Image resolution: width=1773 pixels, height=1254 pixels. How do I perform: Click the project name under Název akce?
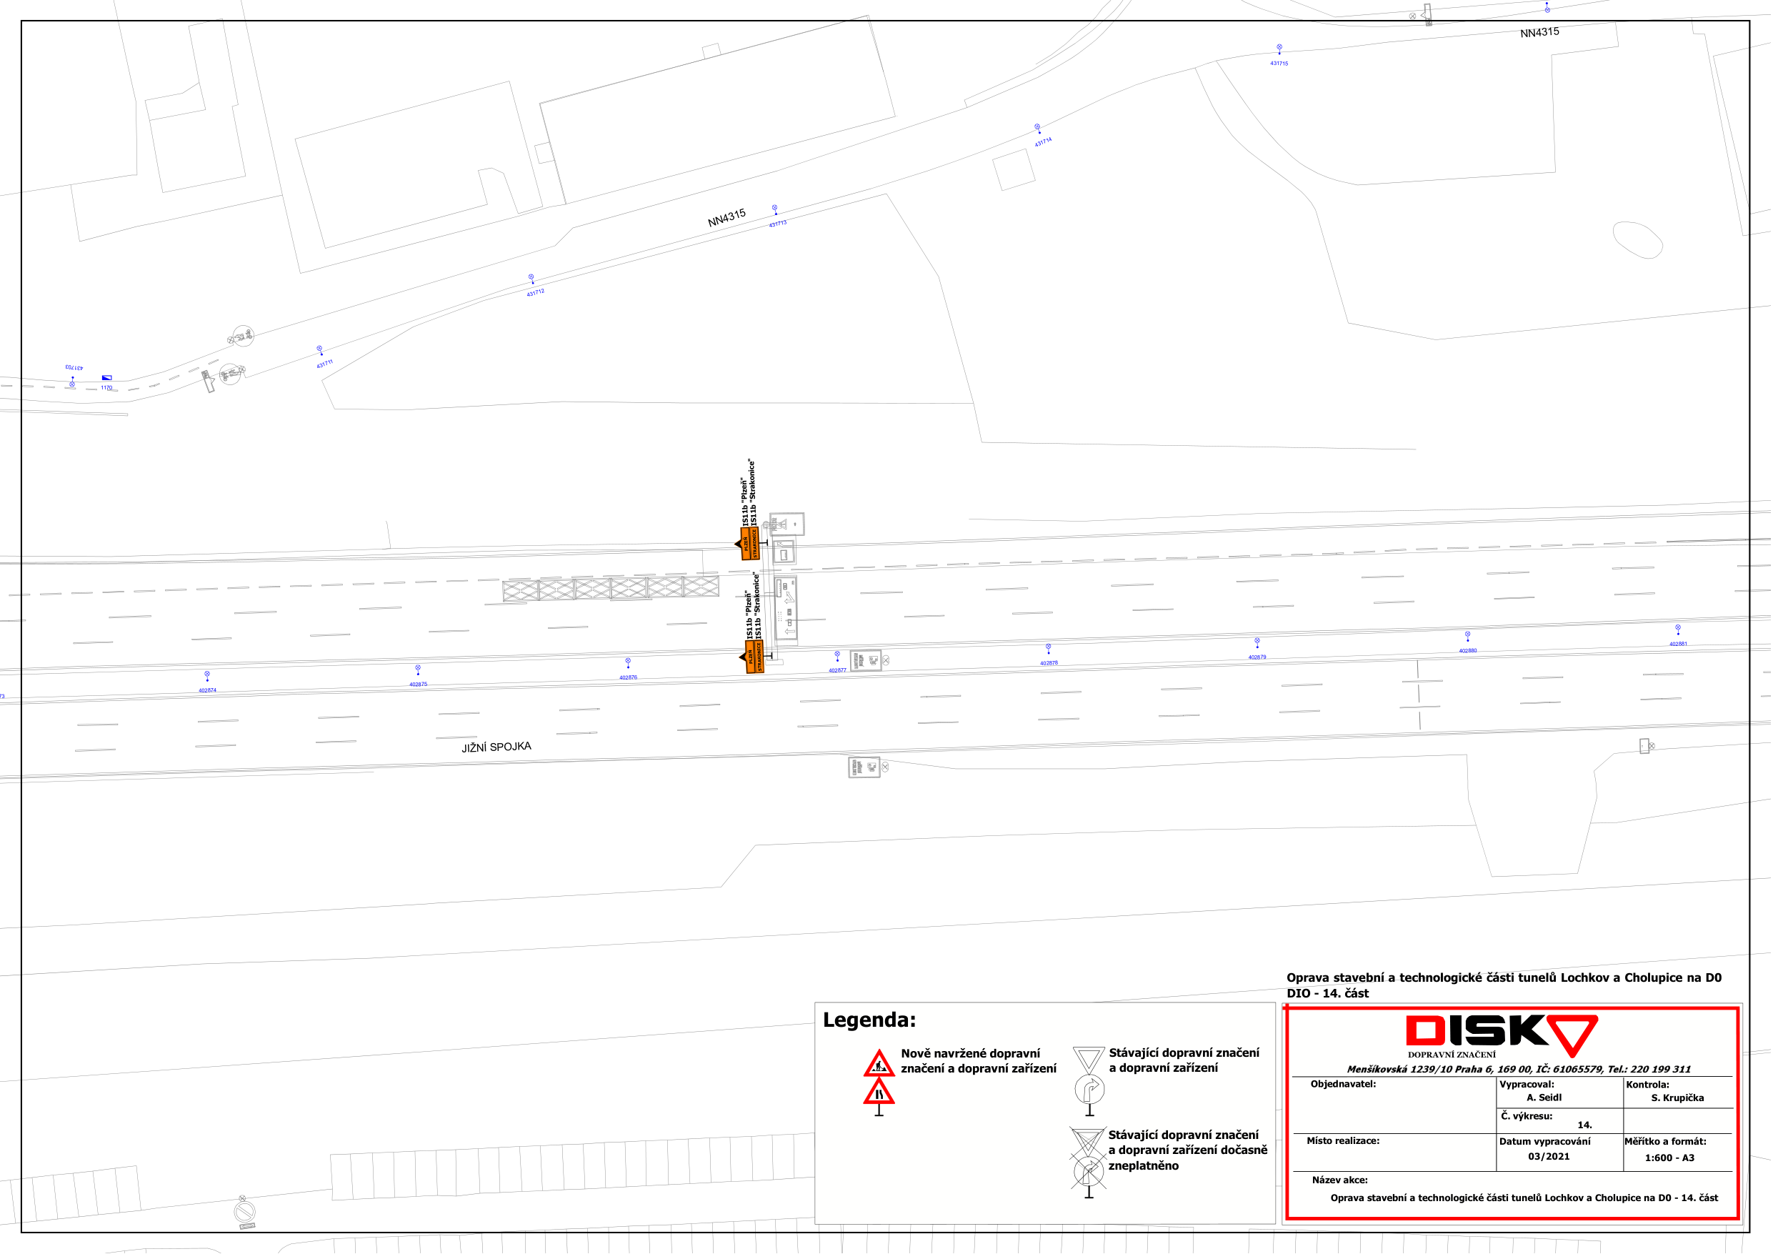click(1524, 1198)
